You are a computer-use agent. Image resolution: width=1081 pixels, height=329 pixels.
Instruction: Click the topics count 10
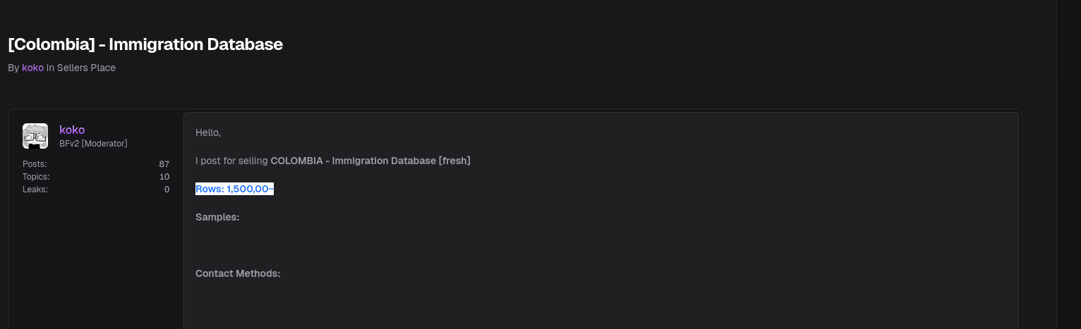pyautogui.click(x=164, y=177)
